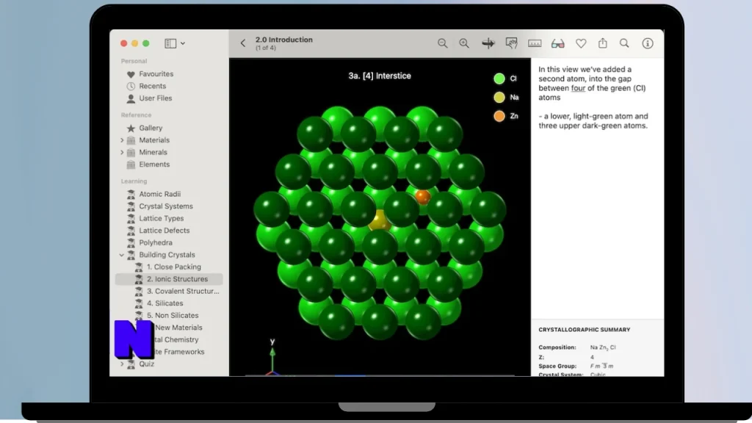Open the ruler measurement tool
This screenshot has height=423, width=752.
coord(535,43)
